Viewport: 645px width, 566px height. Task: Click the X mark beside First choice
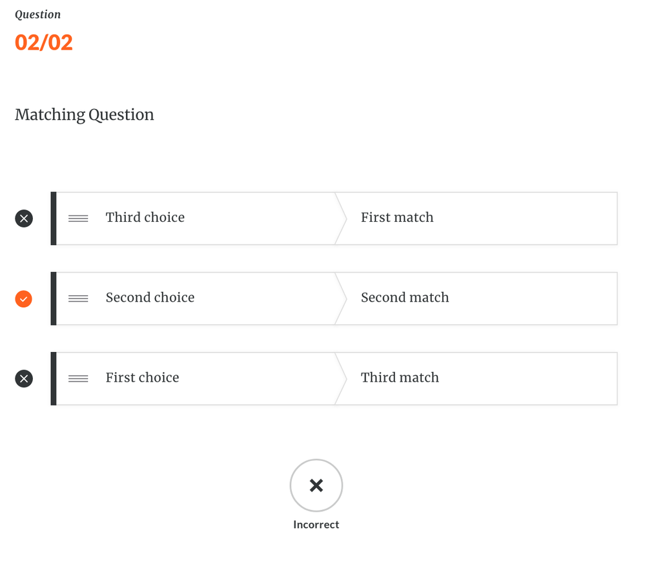tap(24, 378)
